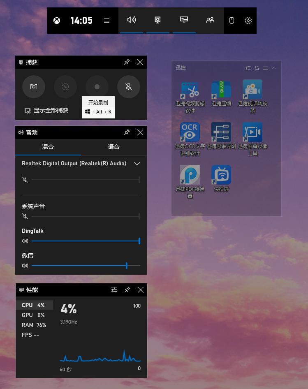Pin the 音频 audio widget

click(127, 132)
